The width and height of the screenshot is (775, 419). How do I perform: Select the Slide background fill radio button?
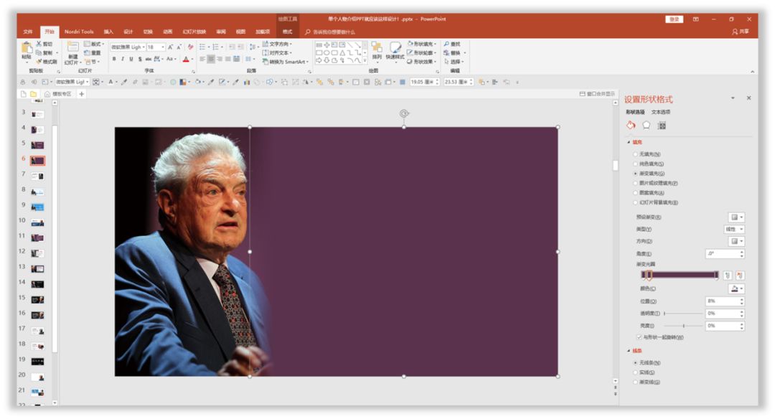(636, 202)
